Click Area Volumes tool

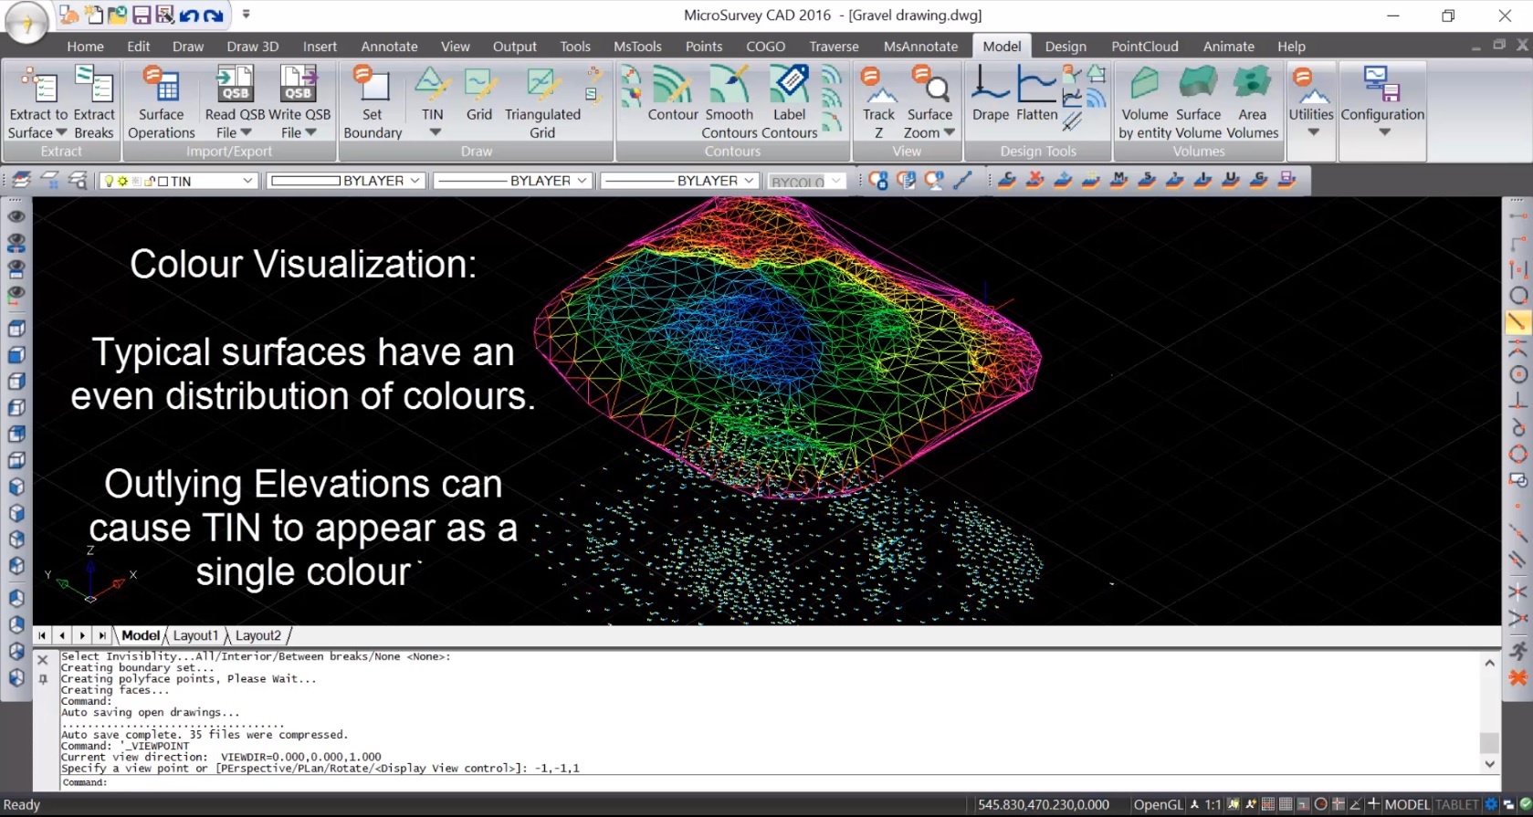click(x=1253, y=102)
